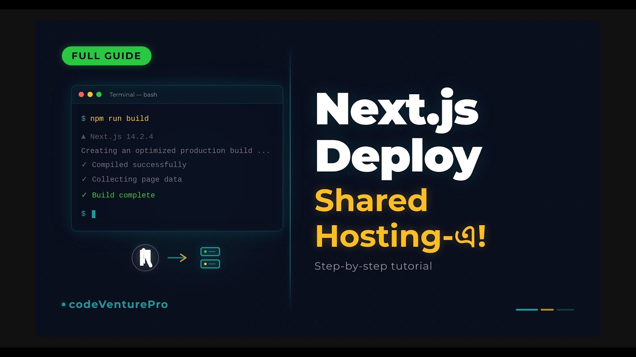
Task: Click the server stack icon
Action: coord(210,258)
